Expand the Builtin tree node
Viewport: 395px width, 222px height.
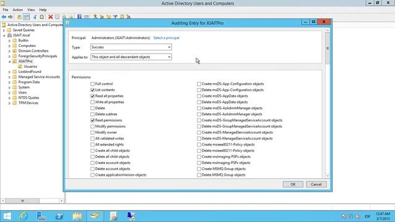click(x=10, y=41)
